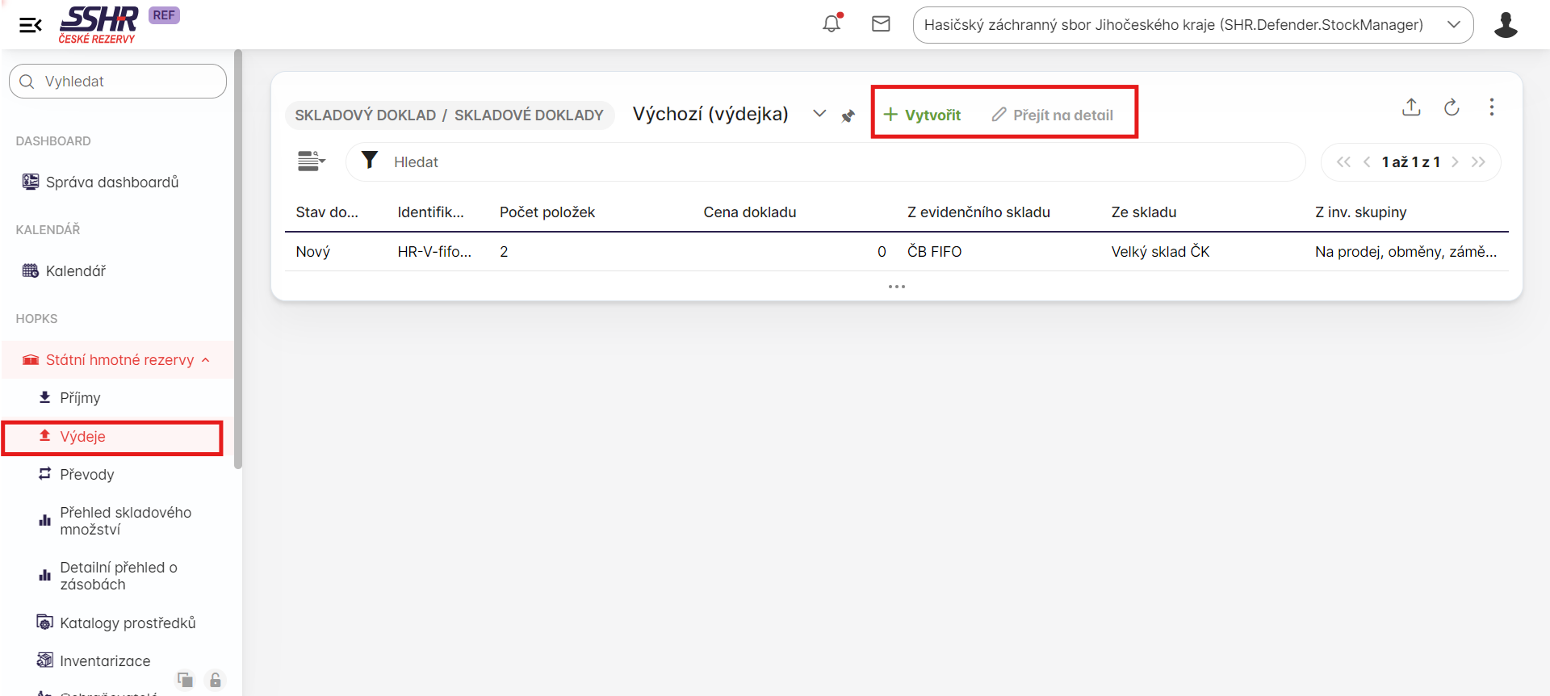
Task: Expand the organization role selector dropdown
Action: tap(1453, 25)
